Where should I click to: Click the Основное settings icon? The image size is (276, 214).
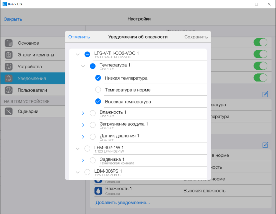tap(9, 43)
